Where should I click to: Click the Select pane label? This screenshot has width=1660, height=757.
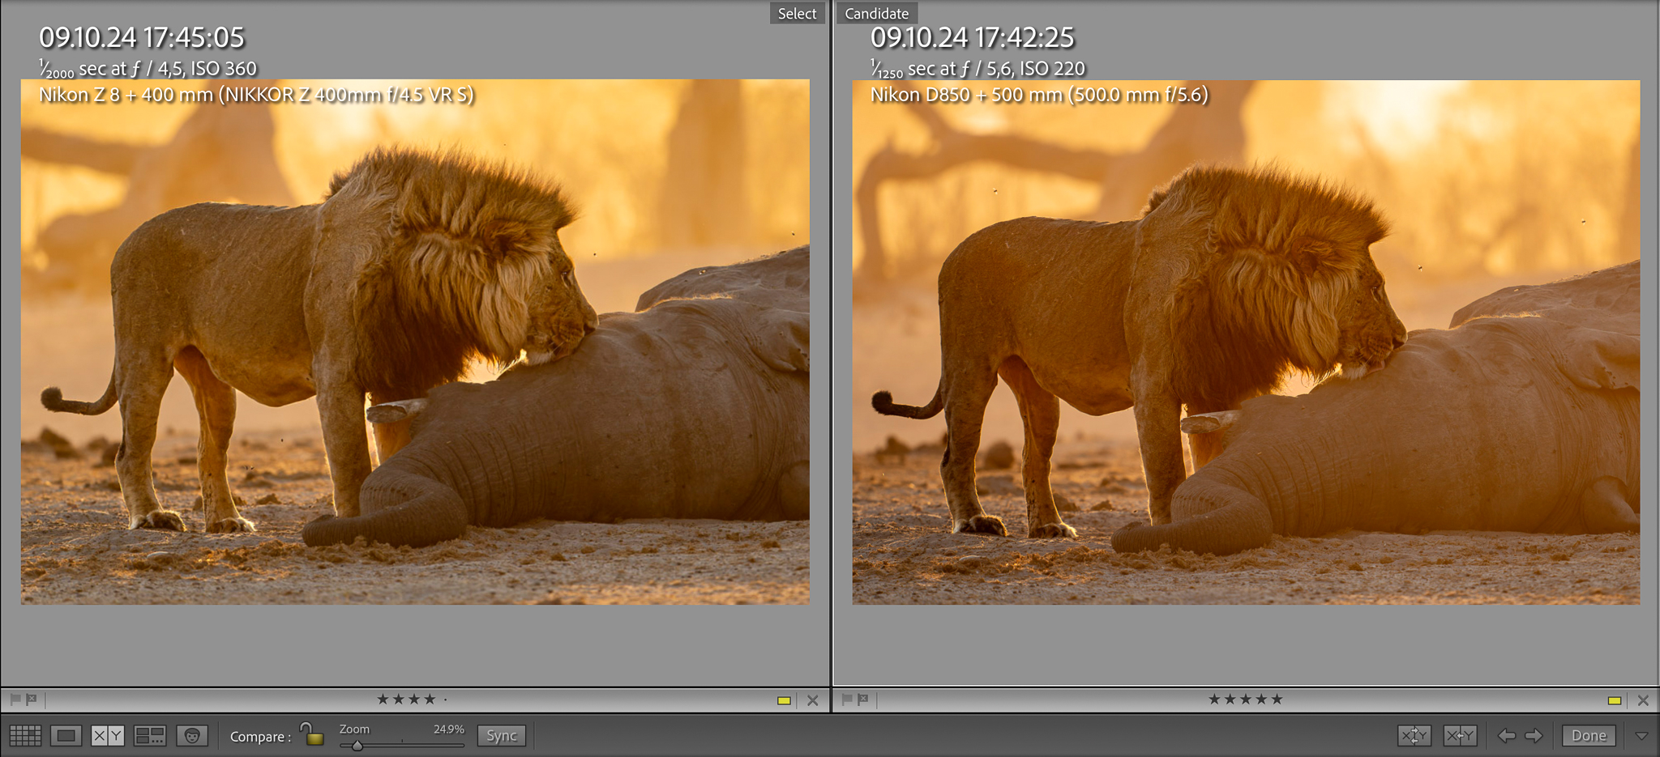click(x=797, y=13)
